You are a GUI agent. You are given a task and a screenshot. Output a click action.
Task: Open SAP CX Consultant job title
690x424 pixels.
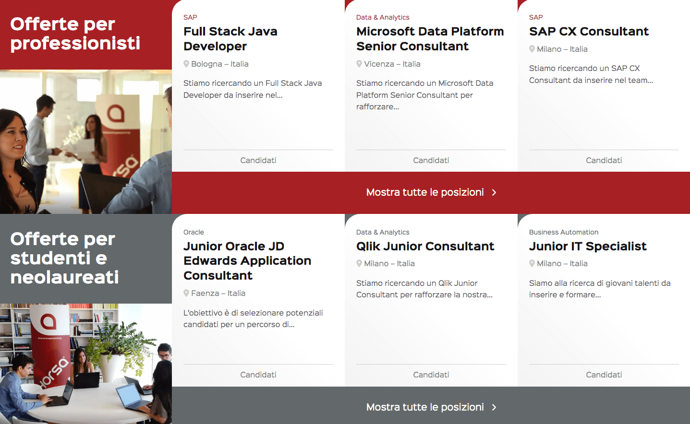tap(589, 32)
